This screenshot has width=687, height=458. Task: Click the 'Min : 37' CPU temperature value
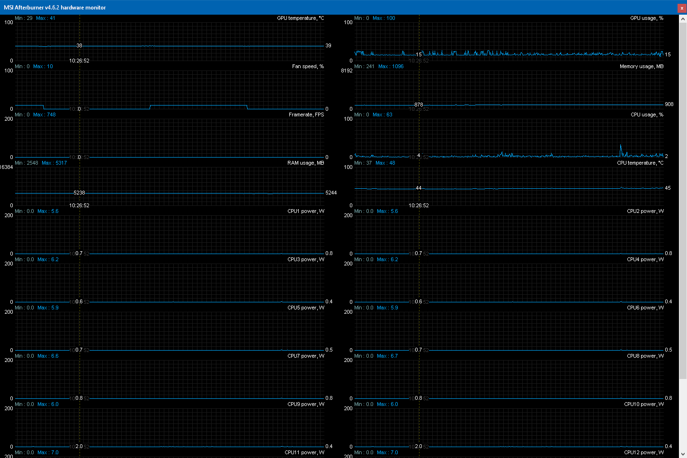tap(363, 163)
